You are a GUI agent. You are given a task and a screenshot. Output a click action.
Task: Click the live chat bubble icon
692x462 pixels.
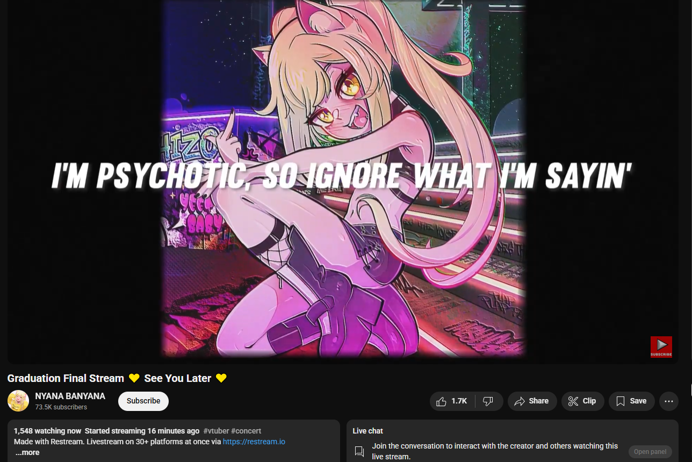[360, 452]
